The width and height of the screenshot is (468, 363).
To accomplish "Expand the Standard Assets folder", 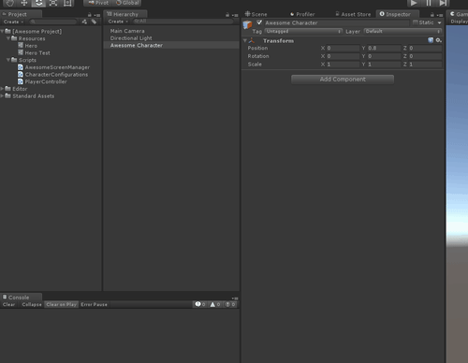I will click(2, 96).
